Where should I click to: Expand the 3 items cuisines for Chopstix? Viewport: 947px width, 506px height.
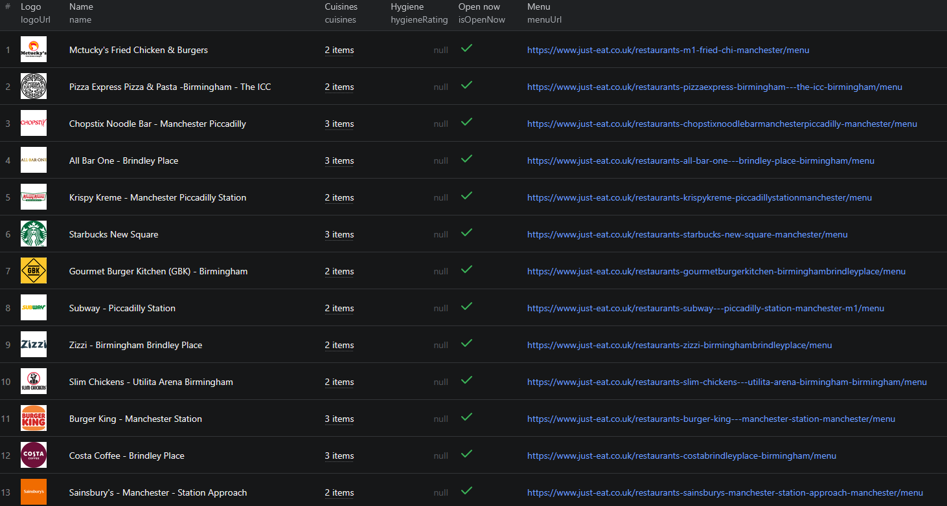click(339, 124)
